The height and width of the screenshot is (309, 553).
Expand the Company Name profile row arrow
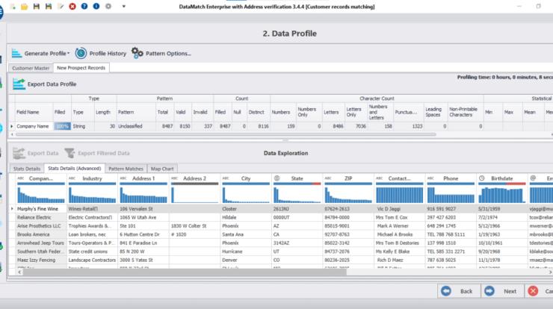(12, 126)
